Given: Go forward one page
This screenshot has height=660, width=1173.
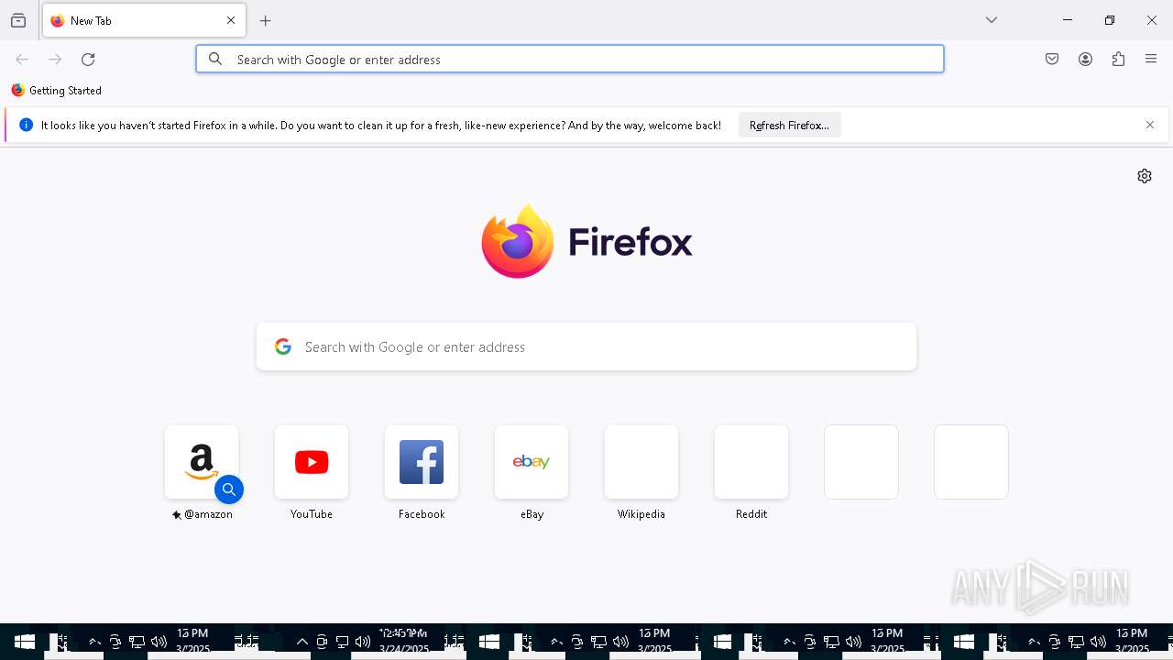Looking at the screenshot, I should click(x=55, y=60).
